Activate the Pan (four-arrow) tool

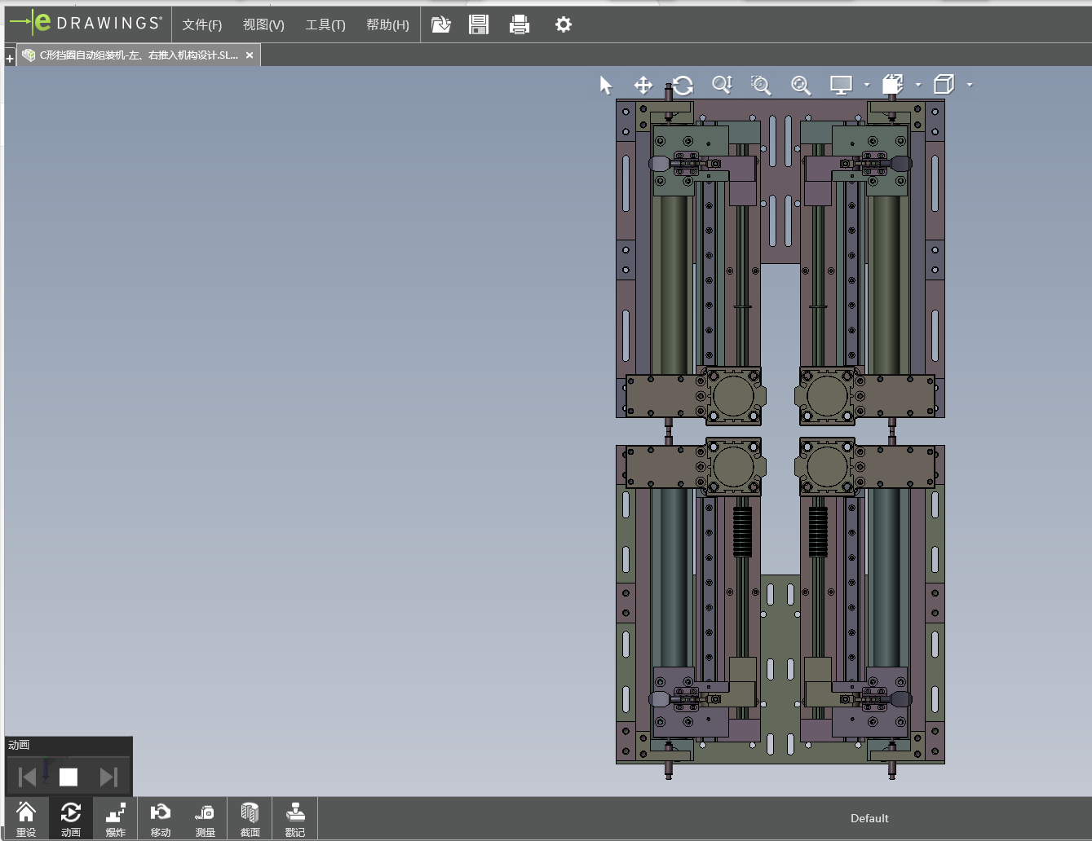643,85
